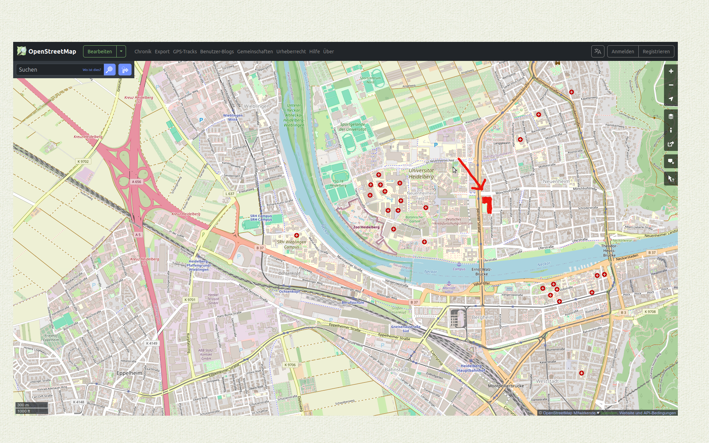Open the Urheberrecht page
The image size is (709, 443).
pyautogui.click(x=291, y=52)
